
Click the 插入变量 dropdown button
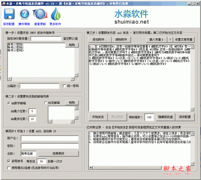coord(157,40)
